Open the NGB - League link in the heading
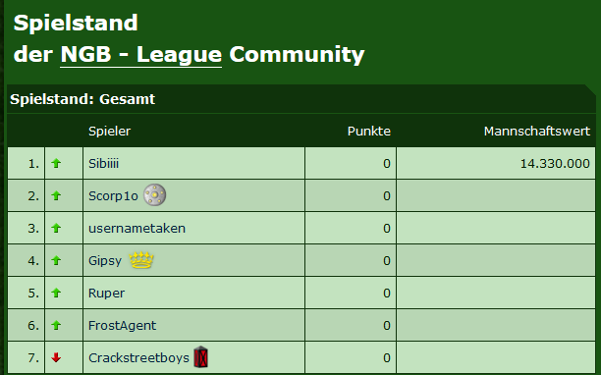601x375 pixels. coord(141,54)
